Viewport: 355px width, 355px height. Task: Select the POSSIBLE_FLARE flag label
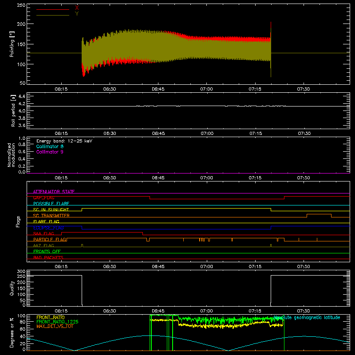coord(51,204)
